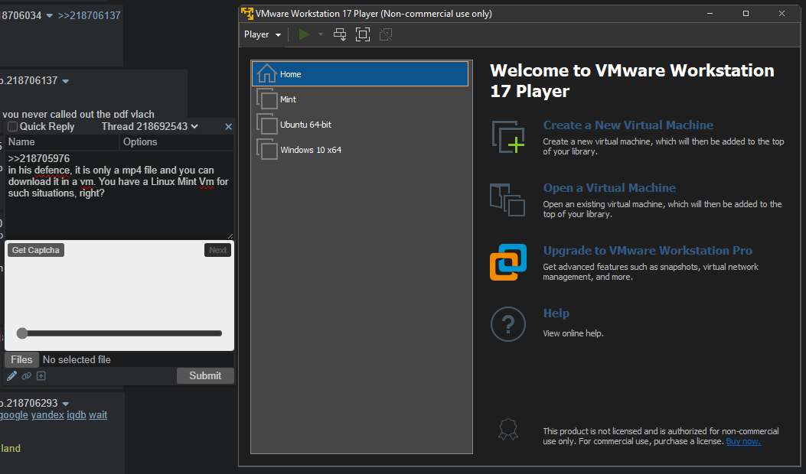The image size is (806, 474).
Task: Click the Options input field
Action: tap(176, 141)
